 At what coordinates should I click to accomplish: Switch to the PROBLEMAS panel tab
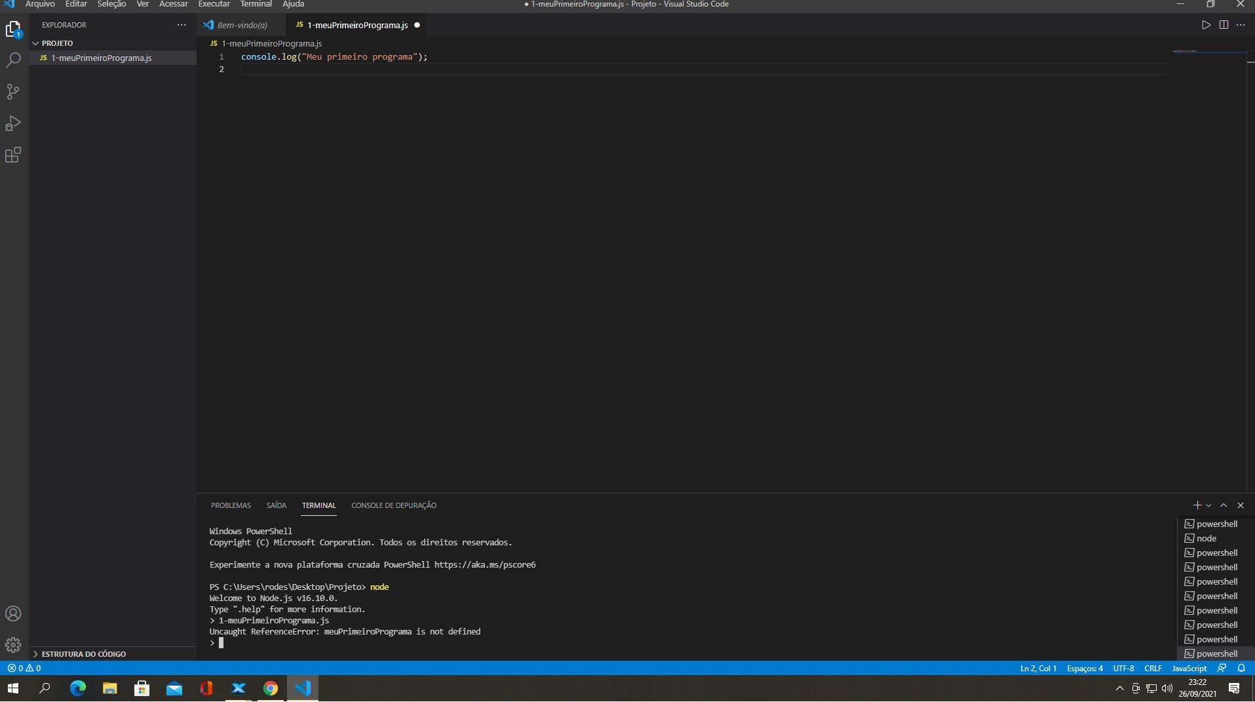231,505
